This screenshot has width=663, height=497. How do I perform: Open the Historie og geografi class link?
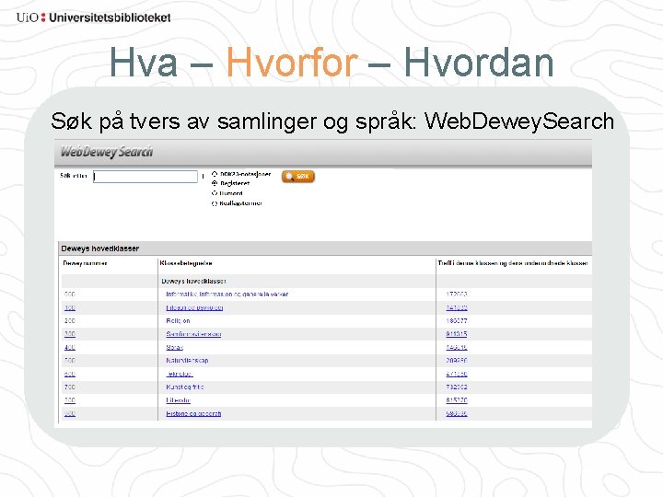[193, 413]
